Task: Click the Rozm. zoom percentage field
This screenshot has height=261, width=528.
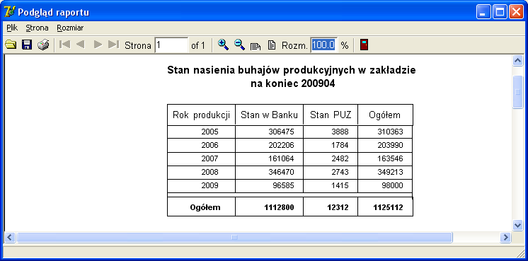Action: point(323,45)
